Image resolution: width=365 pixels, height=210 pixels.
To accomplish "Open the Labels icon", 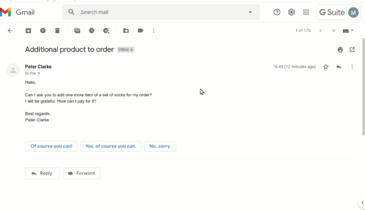I will (141, 31).
